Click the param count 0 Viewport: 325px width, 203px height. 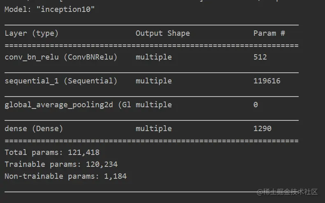tap(255, 105)
